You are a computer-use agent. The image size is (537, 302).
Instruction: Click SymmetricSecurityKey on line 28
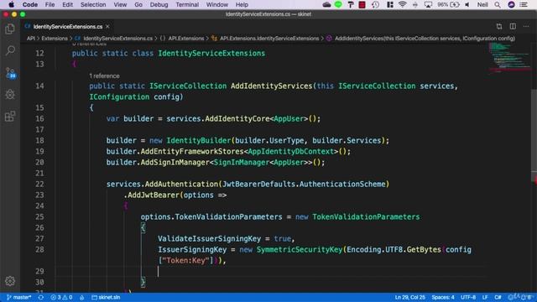click(x=300, y=250)
